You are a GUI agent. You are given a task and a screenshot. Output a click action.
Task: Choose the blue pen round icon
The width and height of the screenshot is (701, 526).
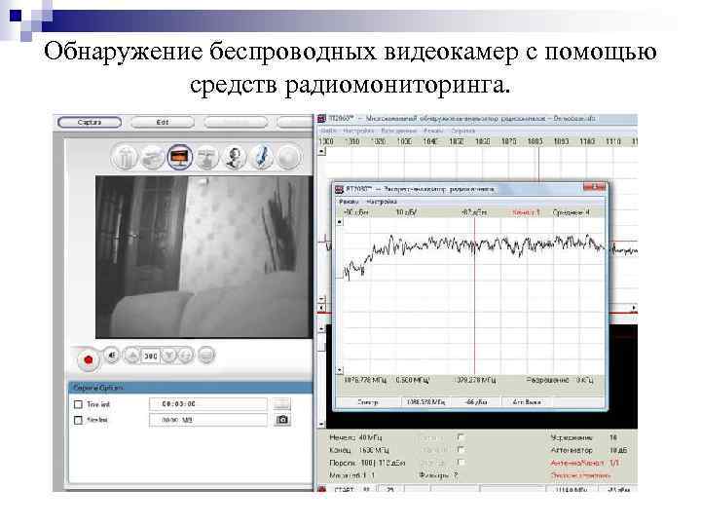pyautogui.click(x=262, y=157)
